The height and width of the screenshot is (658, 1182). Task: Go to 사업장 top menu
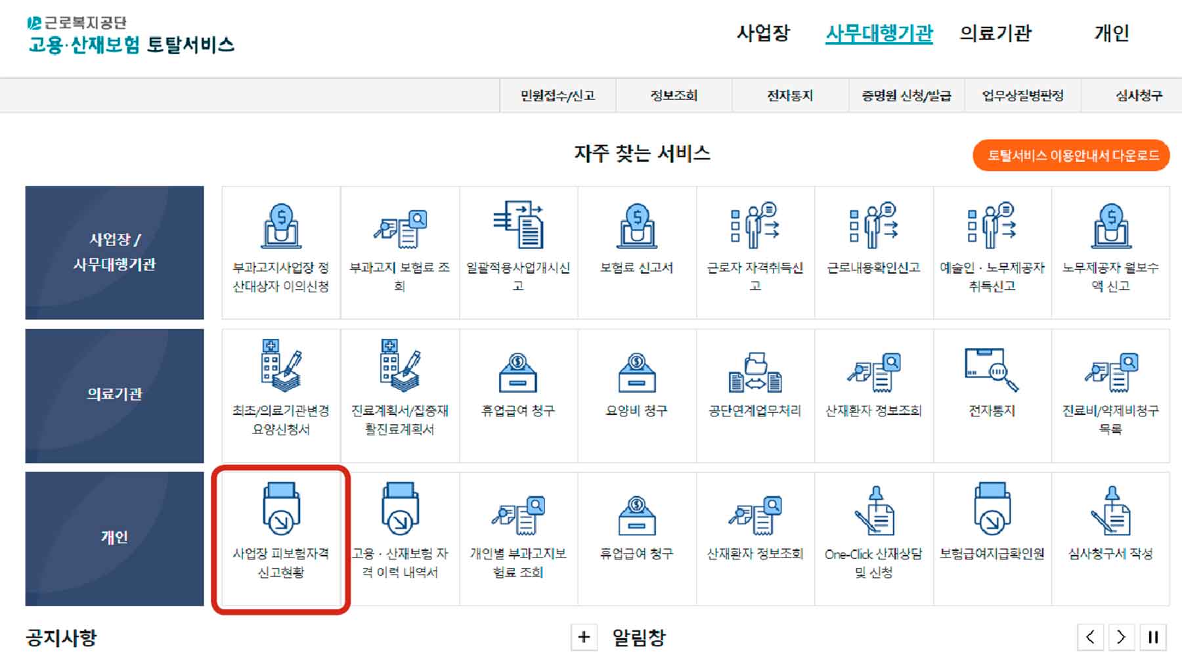click(x=763, y=33)
